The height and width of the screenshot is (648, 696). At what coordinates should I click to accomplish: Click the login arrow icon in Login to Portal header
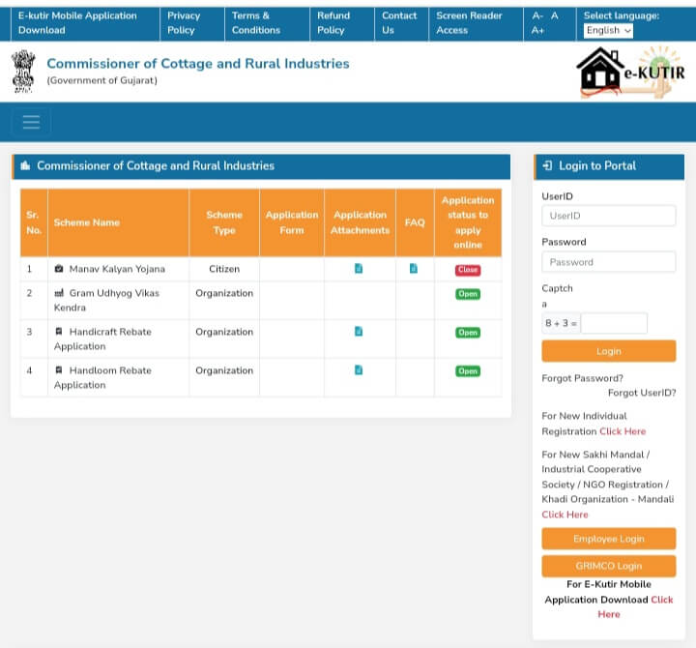click(x=547, y=165)
